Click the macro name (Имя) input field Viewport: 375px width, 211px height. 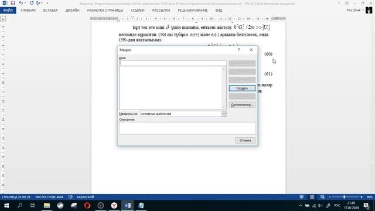[173, 63]
